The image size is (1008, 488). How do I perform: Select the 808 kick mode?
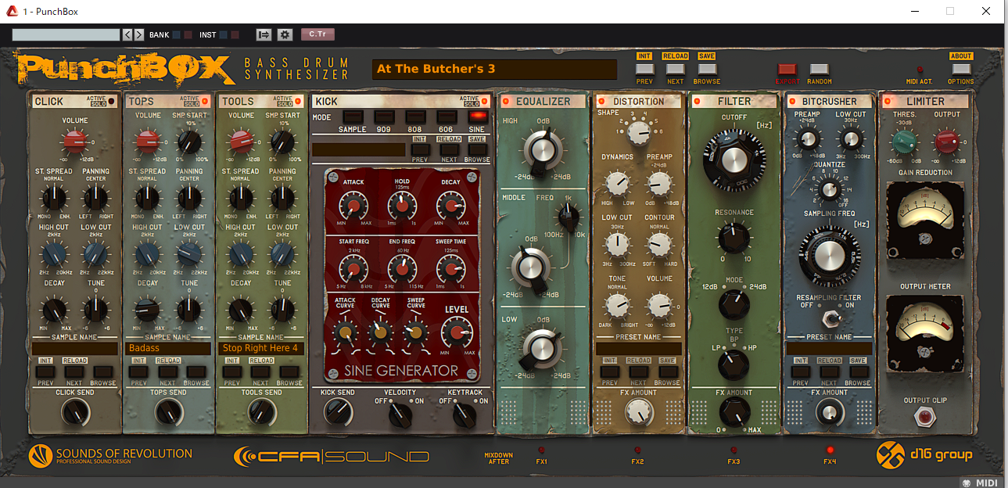[x=414, y=117]
